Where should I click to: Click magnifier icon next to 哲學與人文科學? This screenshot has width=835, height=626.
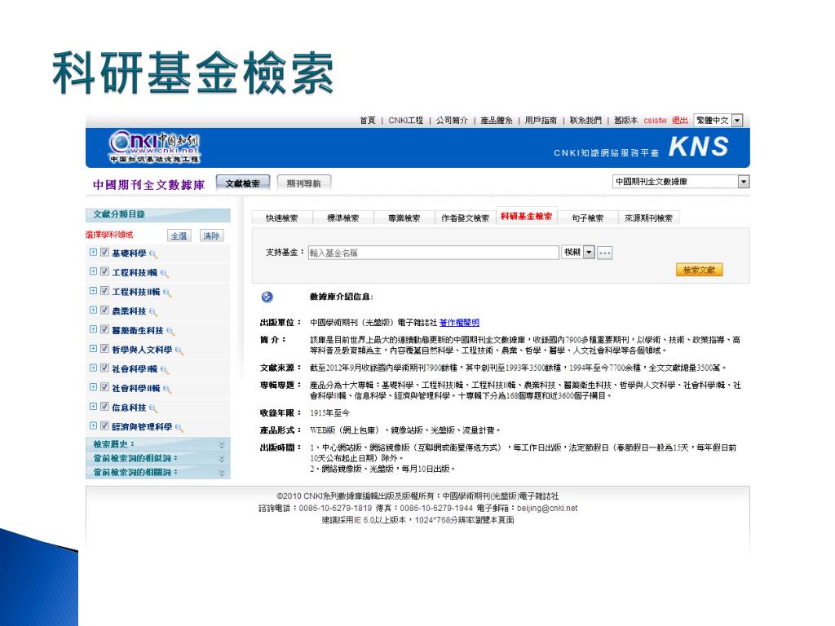point(179,350)
